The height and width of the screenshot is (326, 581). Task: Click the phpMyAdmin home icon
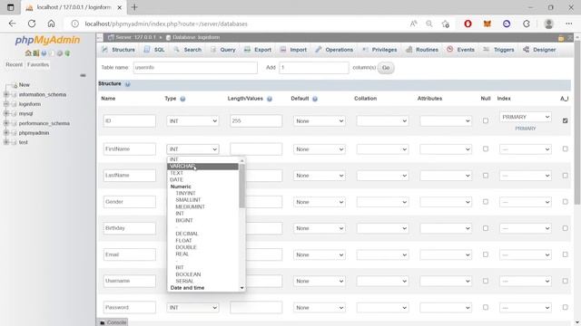tap(28, 53)
